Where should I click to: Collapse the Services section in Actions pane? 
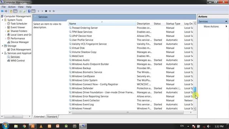pos(226,21)
